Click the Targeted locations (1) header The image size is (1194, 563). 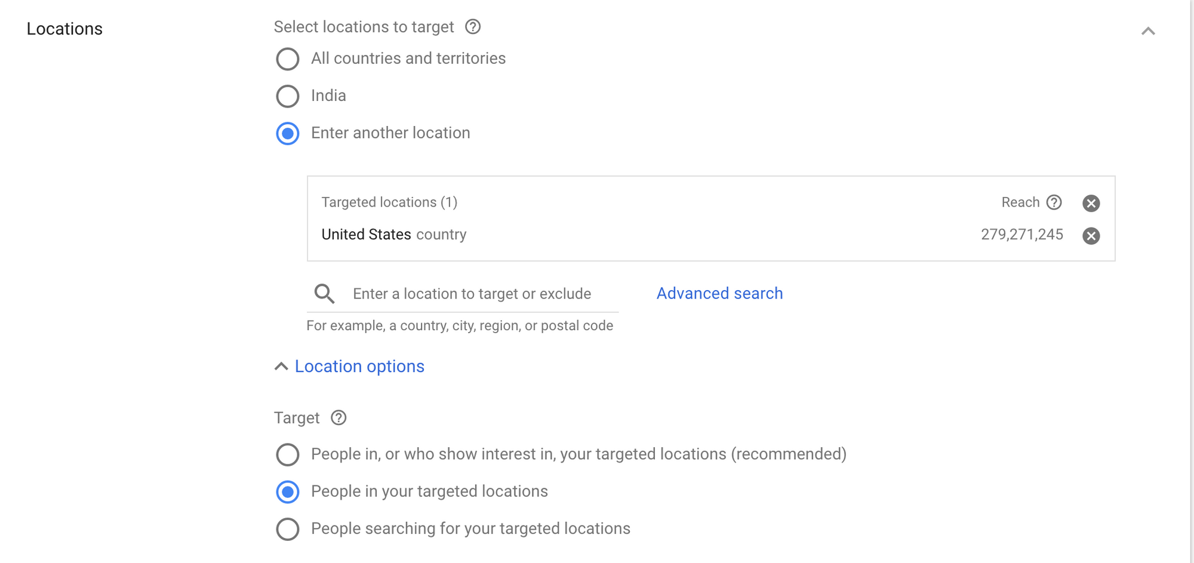389,202
